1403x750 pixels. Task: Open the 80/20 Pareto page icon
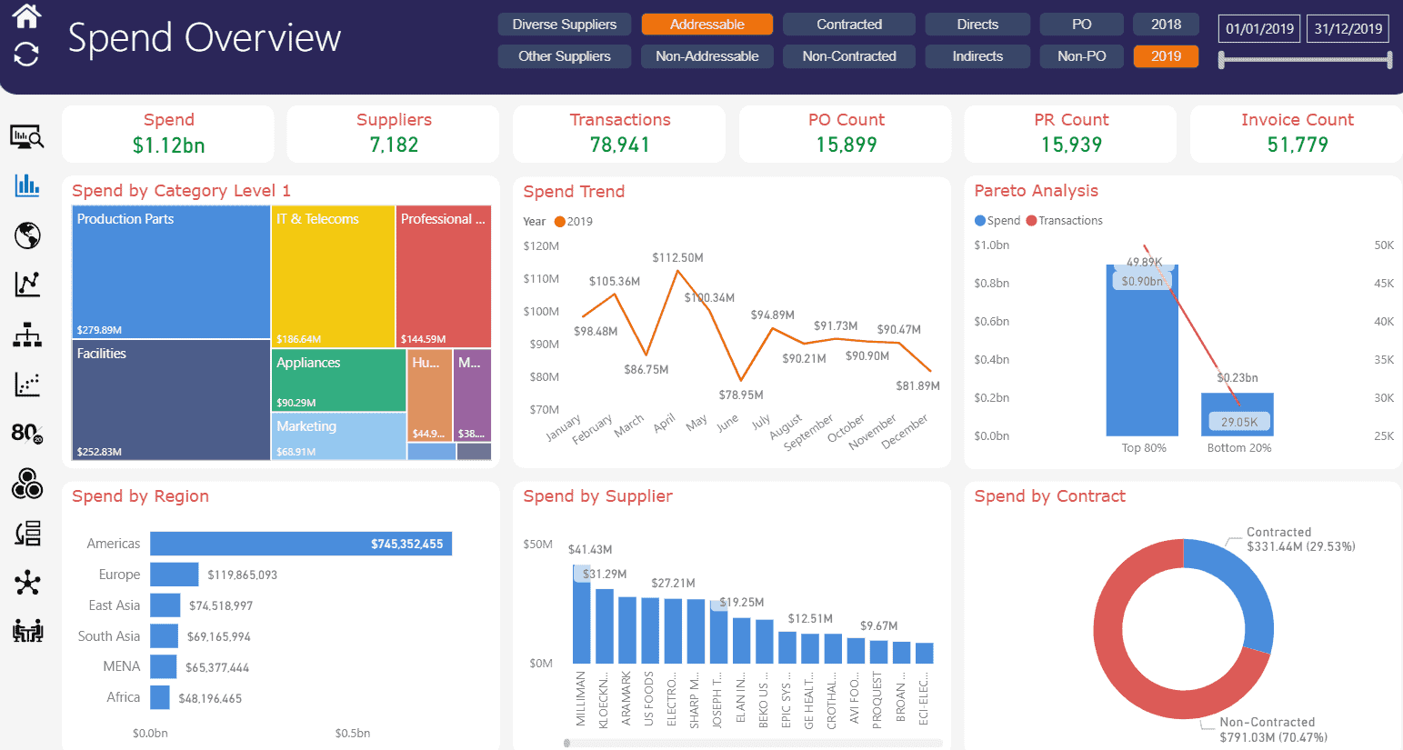click(x=26, y=434)
